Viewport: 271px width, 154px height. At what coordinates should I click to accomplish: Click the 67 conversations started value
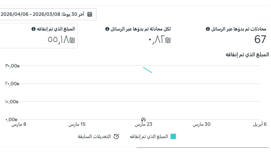pos(260,40)
